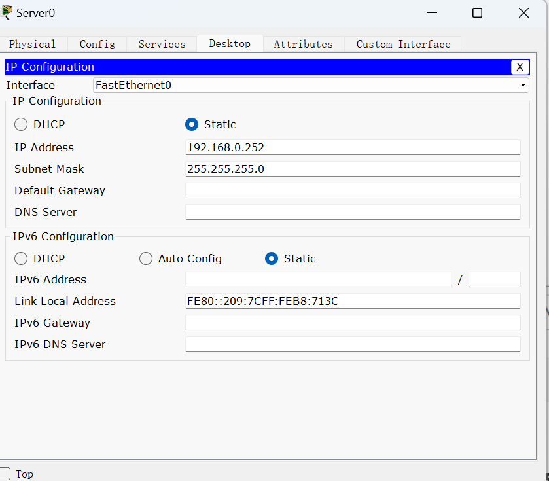Select the Desktop tab
This screenshot has height=481, width=549.
[230, 43]
